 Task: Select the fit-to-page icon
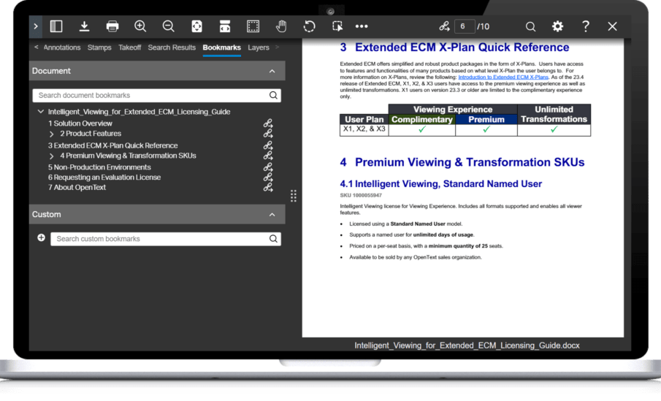tap(196, 26)
